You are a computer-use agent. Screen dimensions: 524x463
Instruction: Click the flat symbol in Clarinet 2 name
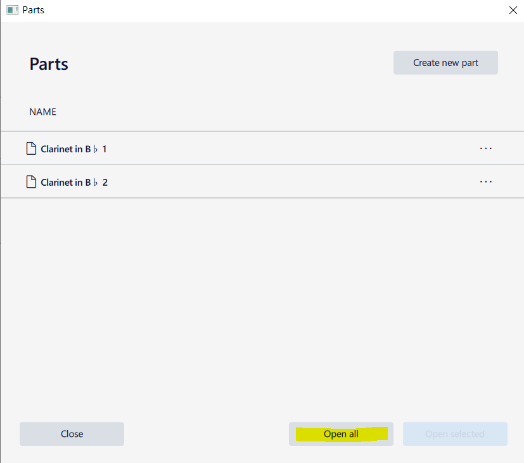(x=95, y=183)
